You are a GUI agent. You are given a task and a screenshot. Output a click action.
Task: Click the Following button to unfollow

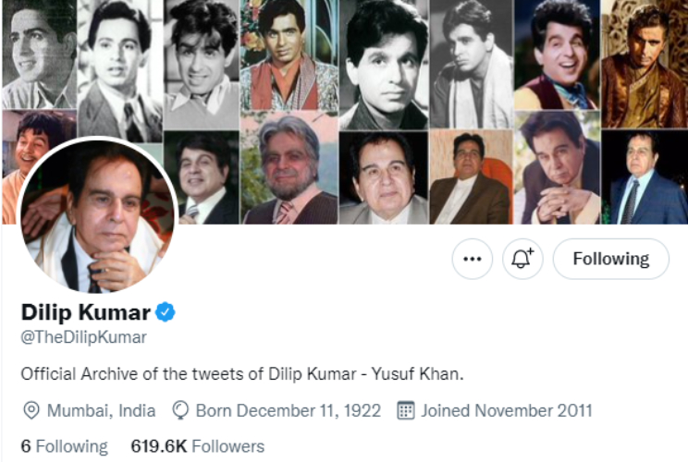click(x=610, y=260)
